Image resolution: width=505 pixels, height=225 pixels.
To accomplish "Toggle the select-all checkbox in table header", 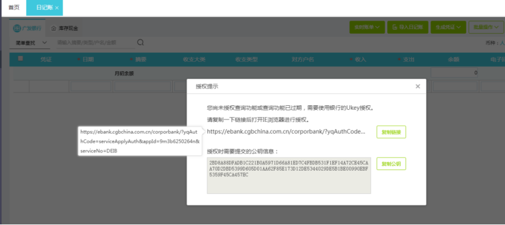I will click(x=21, y=58).
